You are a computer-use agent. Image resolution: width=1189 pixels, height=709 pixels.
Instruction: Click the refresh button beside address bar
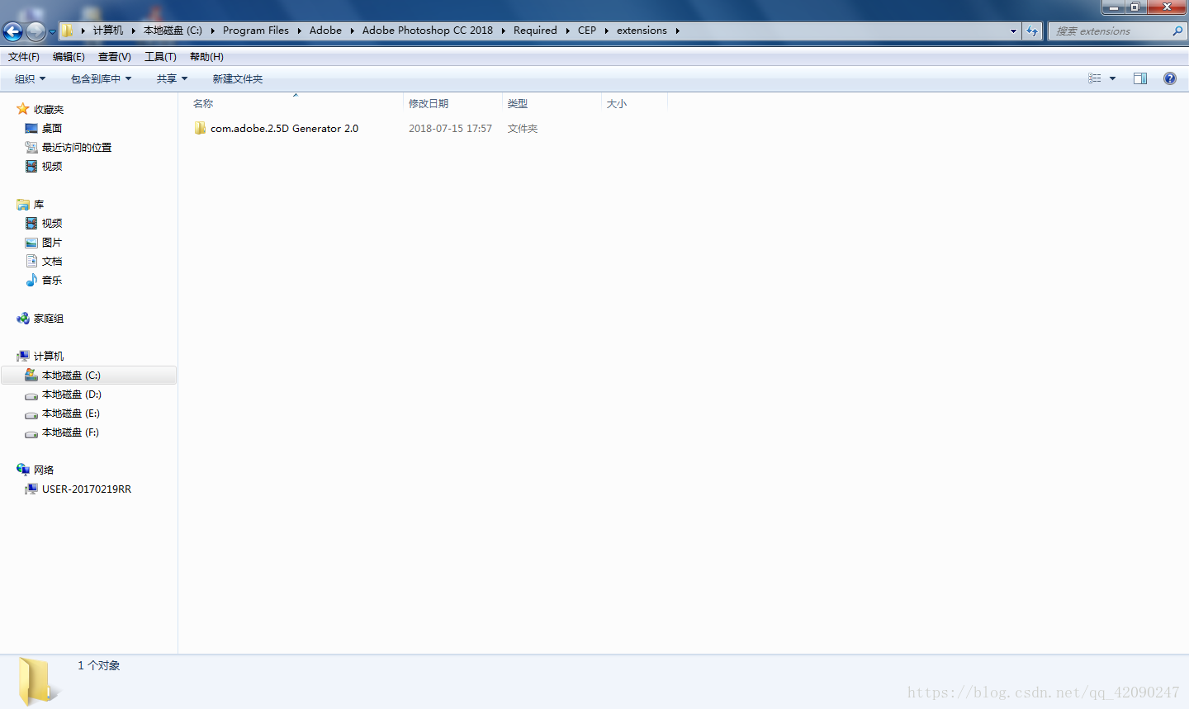pos(1032,31)
